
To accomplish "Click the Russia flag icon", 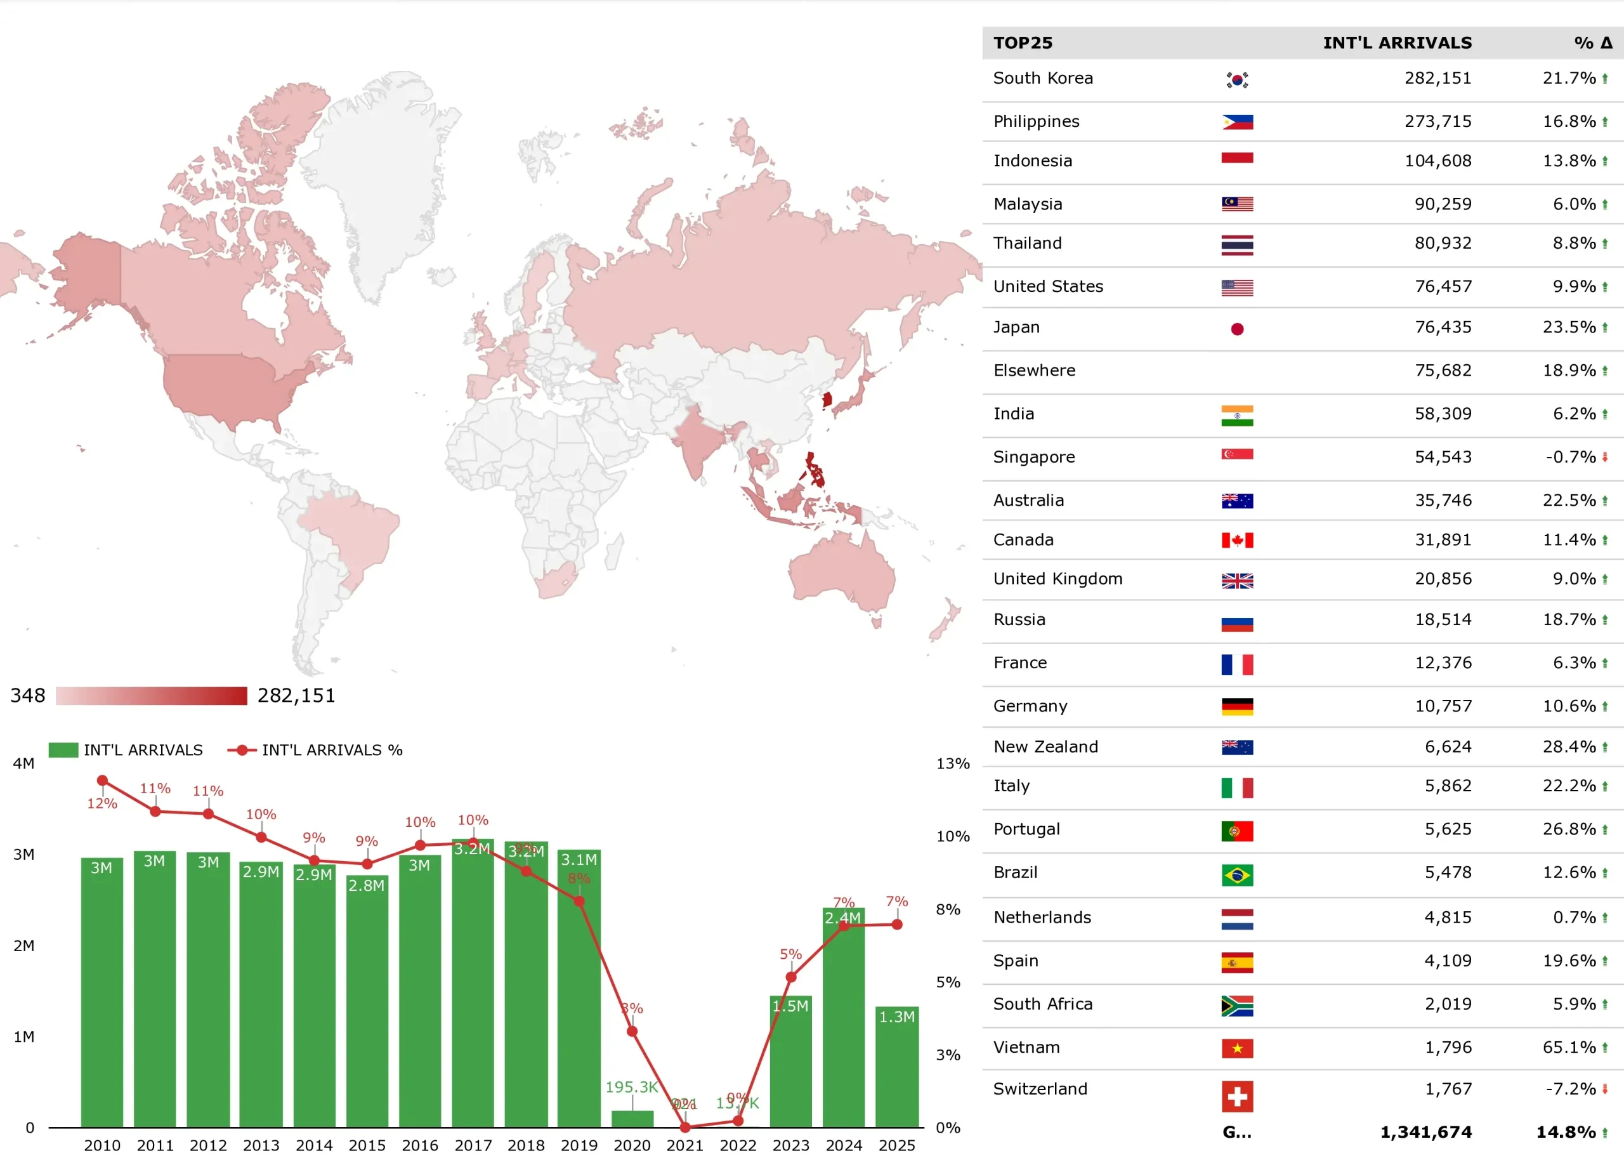I will [1236, 623].
